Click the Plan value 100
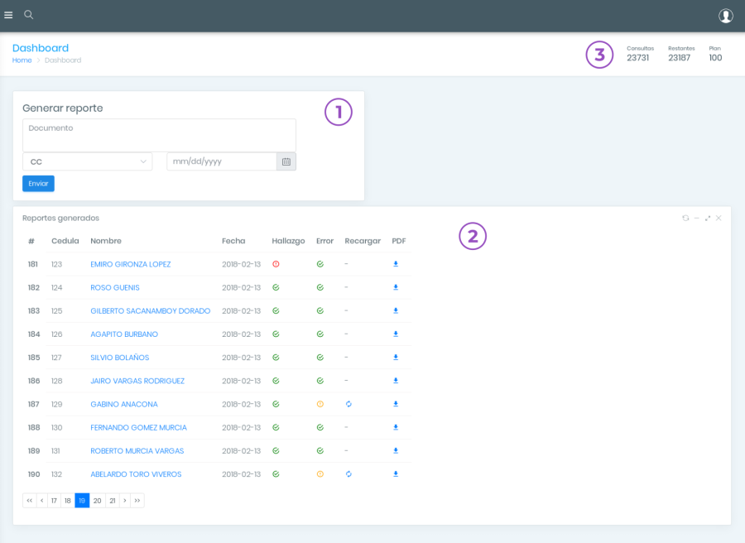 tap(715, 58)
